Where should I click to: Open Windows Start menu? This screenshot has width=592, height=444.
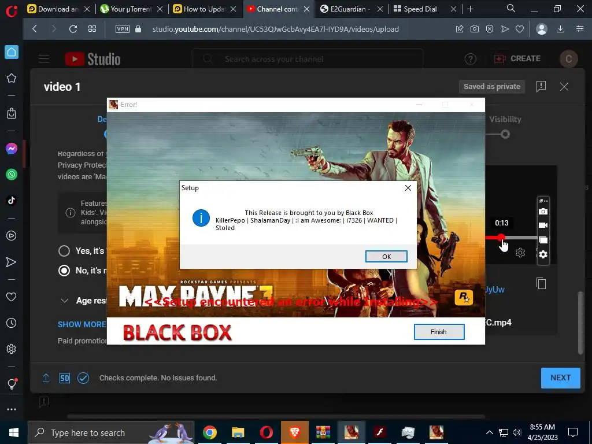14,432
